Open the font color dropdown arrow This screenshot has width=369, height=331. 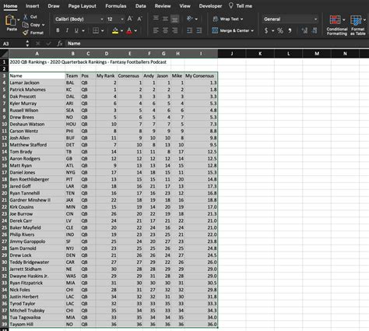tap(135, 30)
